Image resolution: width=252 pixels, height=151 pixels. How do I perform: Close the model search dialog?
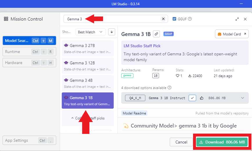pos(245,19)
